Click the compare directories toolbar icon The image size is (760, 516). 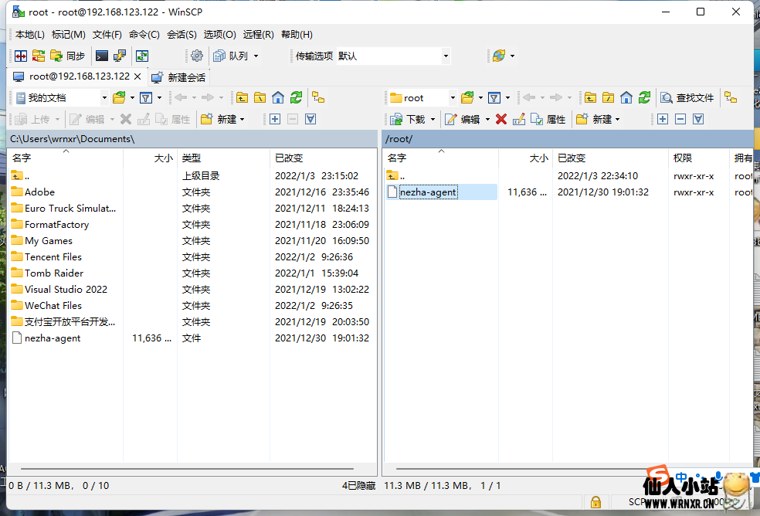pos(39,56)
